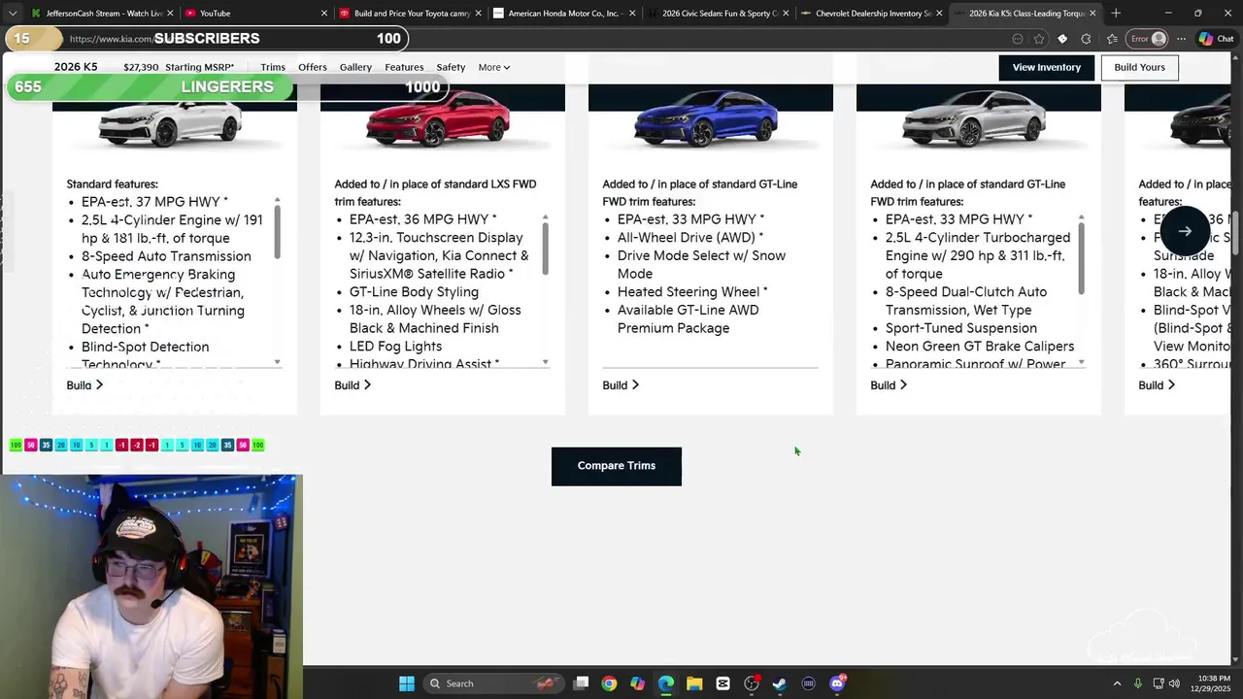This screenshot has width=1243, height=699.
Task: Click the network tray icon
Action: [x=1159, y=683]
